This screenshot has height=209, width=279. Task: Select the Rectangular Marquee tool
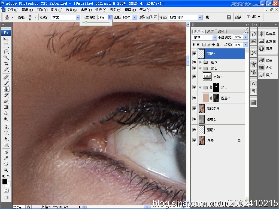[x=6, y=45]
